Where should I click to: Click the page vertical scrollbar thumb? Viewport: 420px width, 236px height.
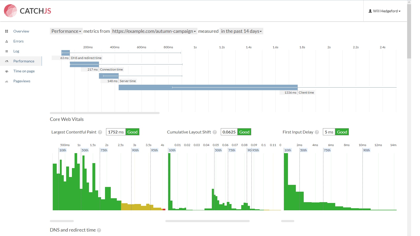point(409,31)
